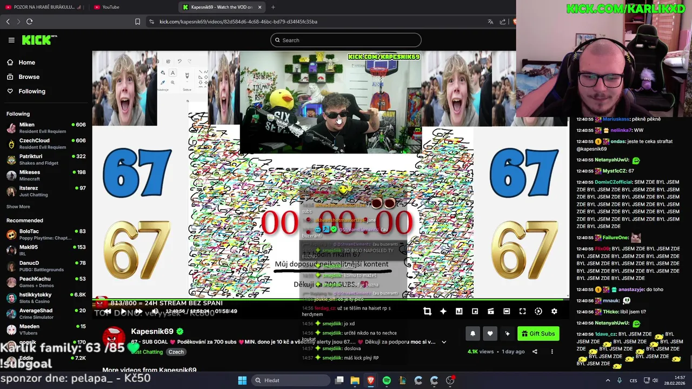The image size is (692, 389).
Task: Click the translate page icon in address bar
Action: [490, 22]
